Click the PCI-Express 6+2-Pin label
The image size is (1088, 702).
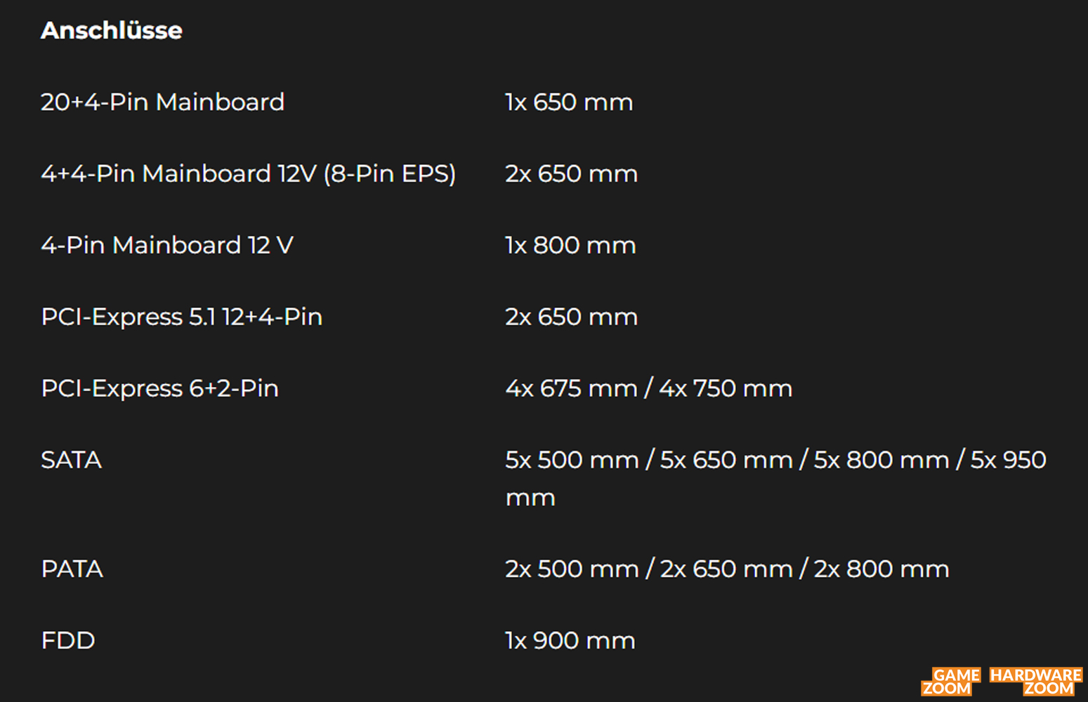tap(160, 389)
